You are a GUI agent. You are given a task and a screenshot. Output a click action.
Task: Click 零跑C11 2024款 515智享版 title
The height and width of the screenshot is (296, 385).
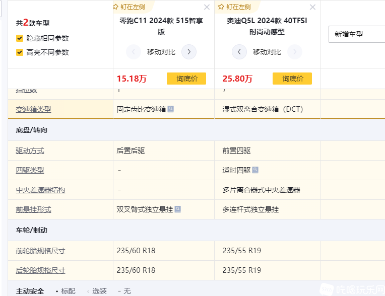pos(161,26)
